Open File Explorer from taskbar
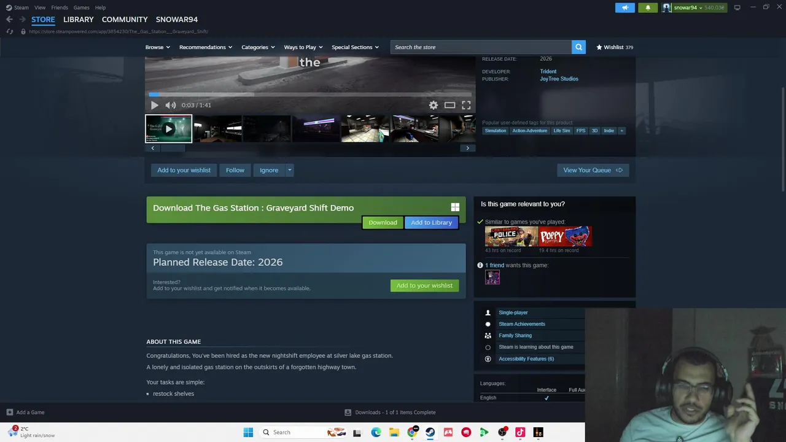The width and height of the screenshot is (786, 442). [394, 432]
